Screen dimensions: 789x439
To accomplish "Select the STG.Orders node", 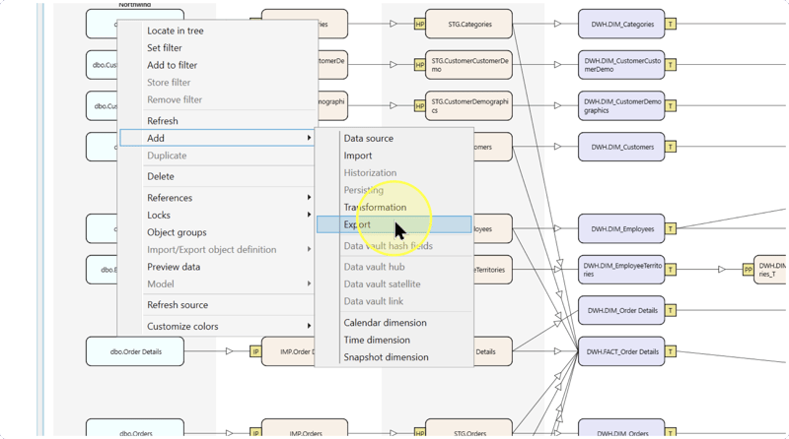I will point(469,428).
